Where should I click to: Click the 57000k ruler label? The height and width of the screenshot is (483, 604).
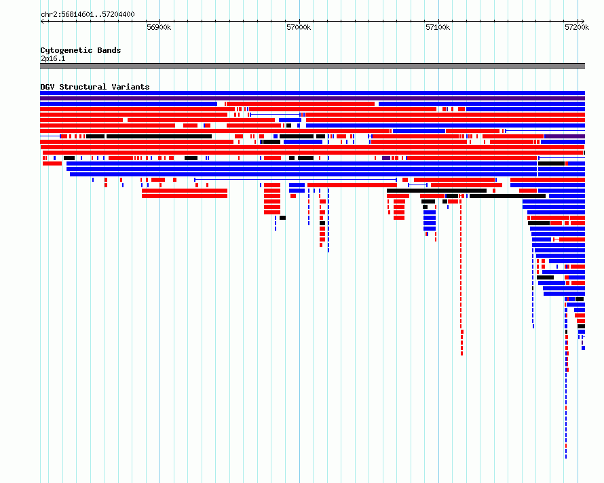(299, 27)
